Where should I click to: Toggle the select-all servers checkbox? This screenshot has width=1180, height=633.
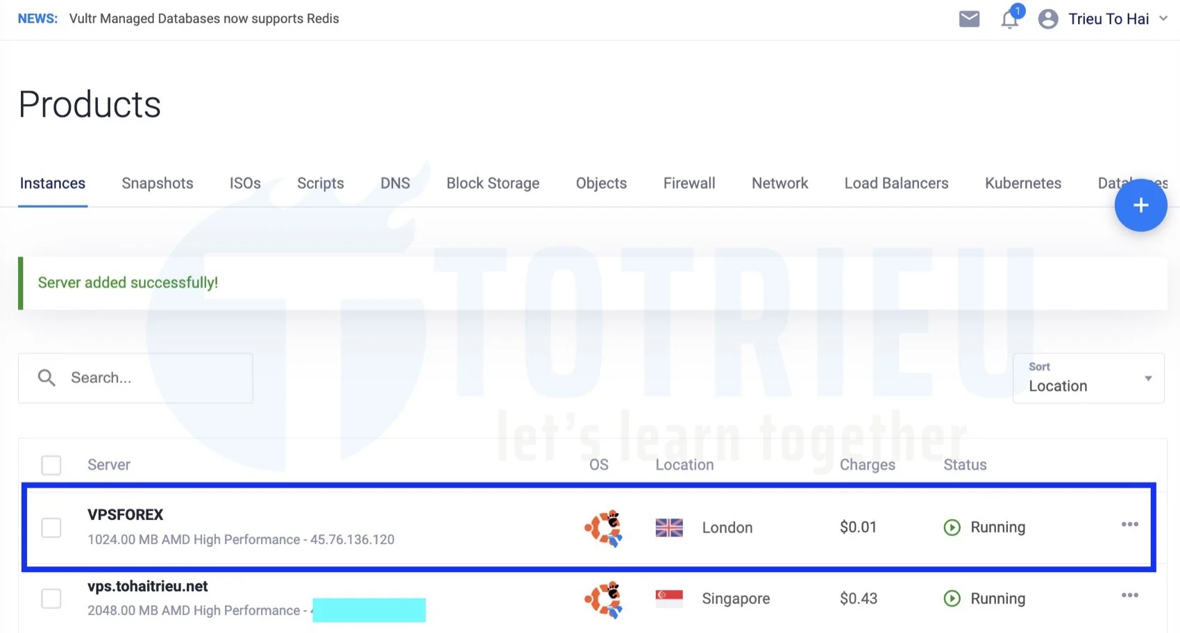tap(51, 465)
